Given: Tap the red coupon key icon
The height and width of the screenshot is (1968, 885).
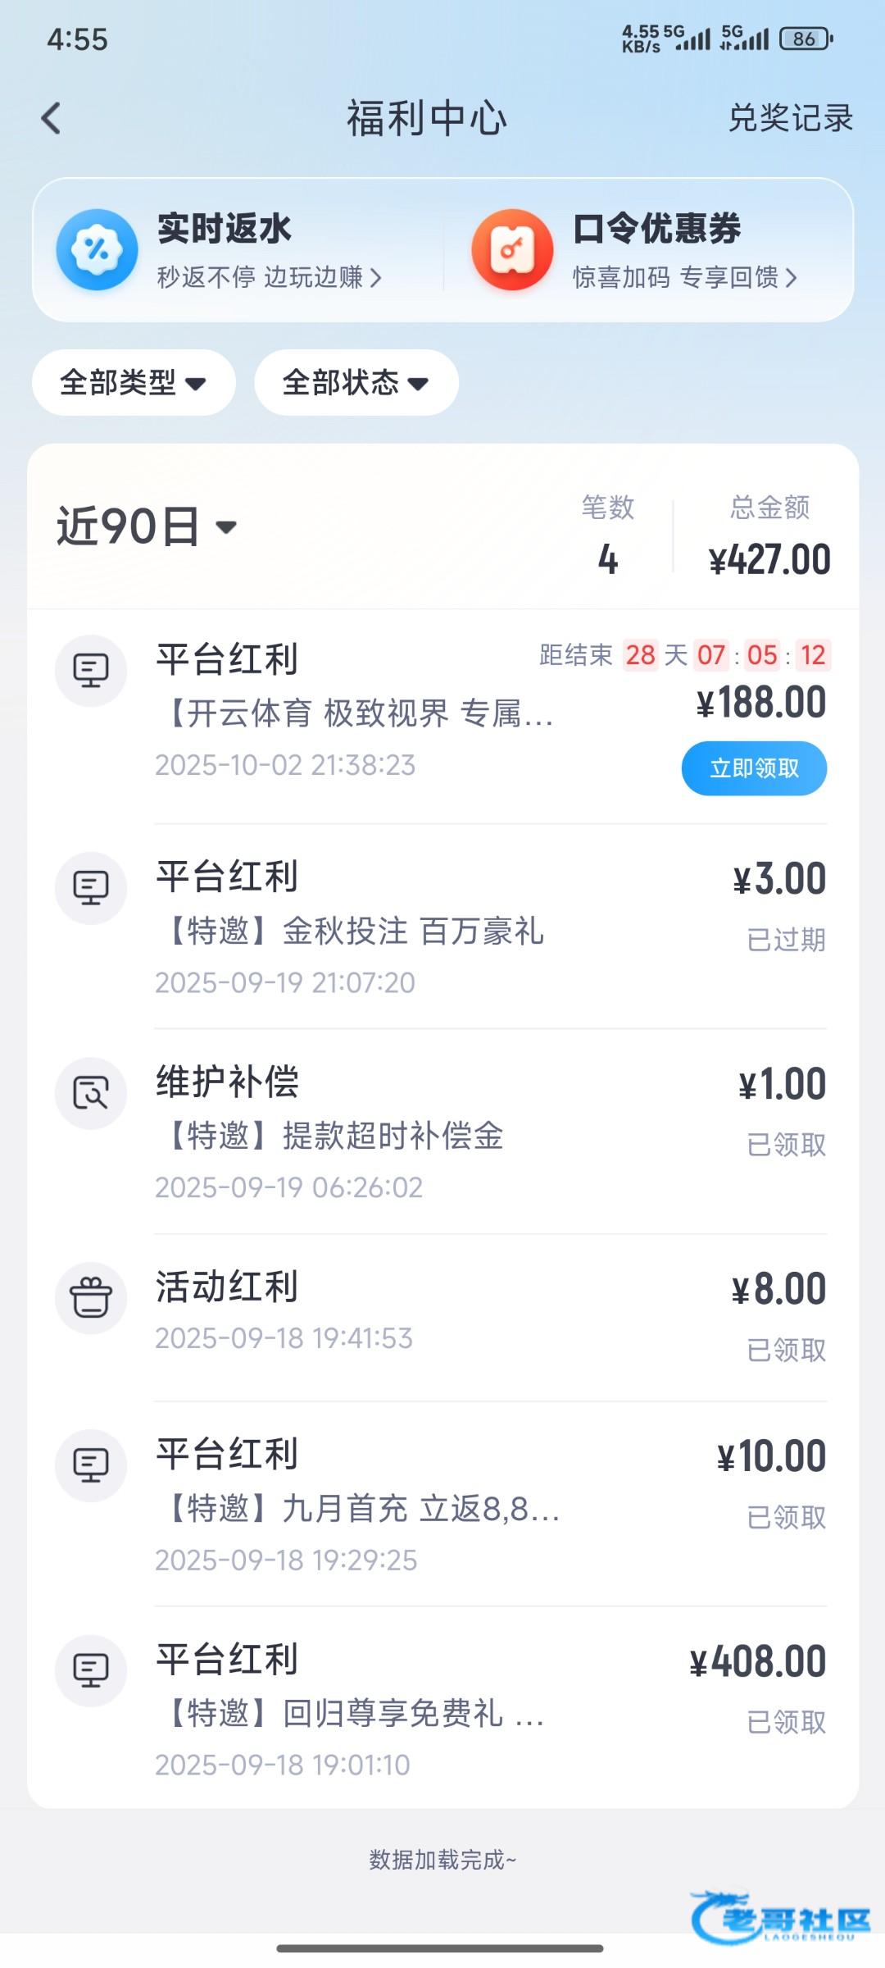Looking at the screenshot, I should click(512, 249).
